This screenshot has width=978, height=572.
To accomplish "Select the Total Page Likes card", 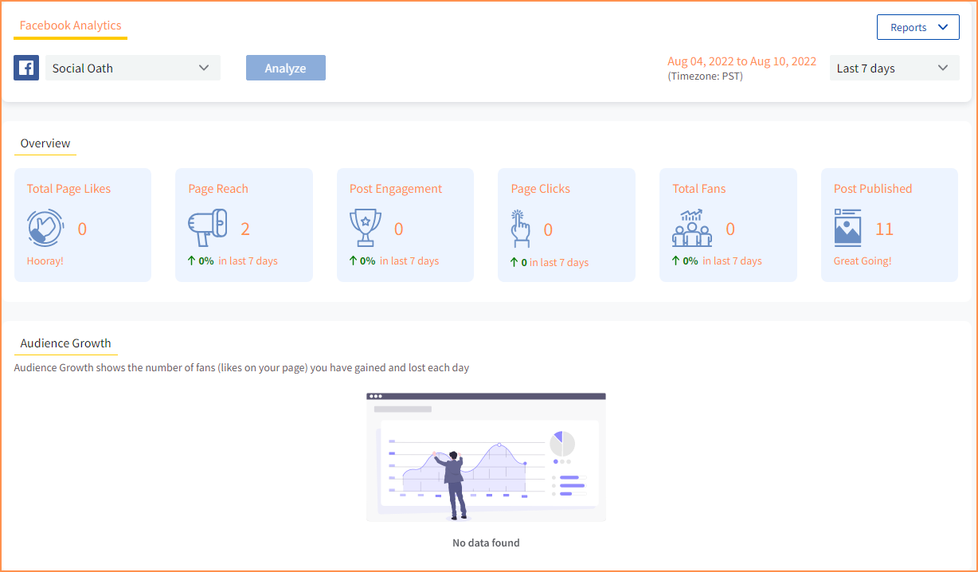I will (83, 225).
